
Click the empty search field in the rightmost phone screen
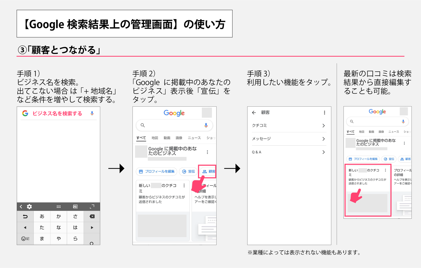378,121
